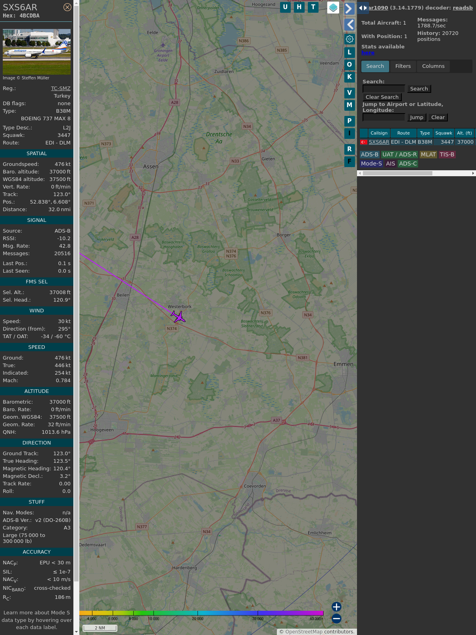
Task: Open the map layer selector icon
Action: [x=333, y=8]
